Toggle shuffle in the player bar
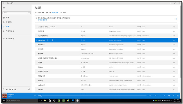 coord(173,96)
